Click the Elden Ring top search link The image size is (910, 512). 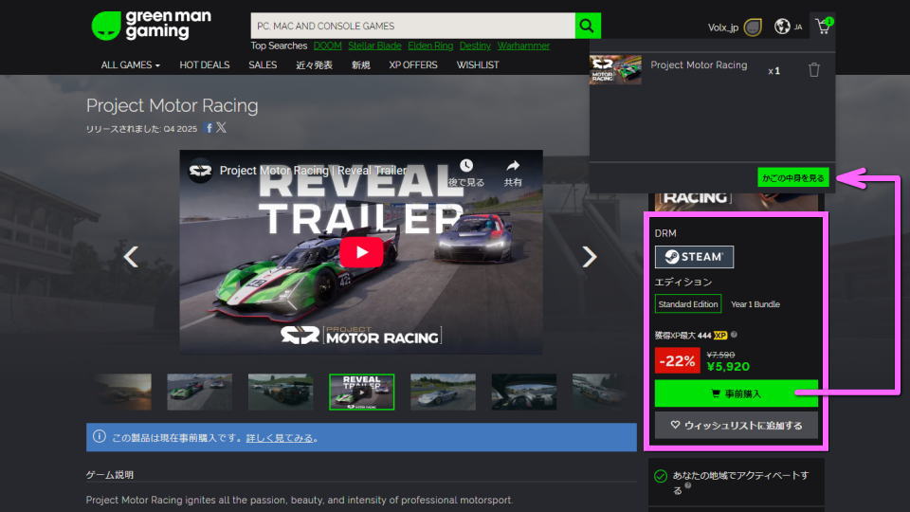430,46
